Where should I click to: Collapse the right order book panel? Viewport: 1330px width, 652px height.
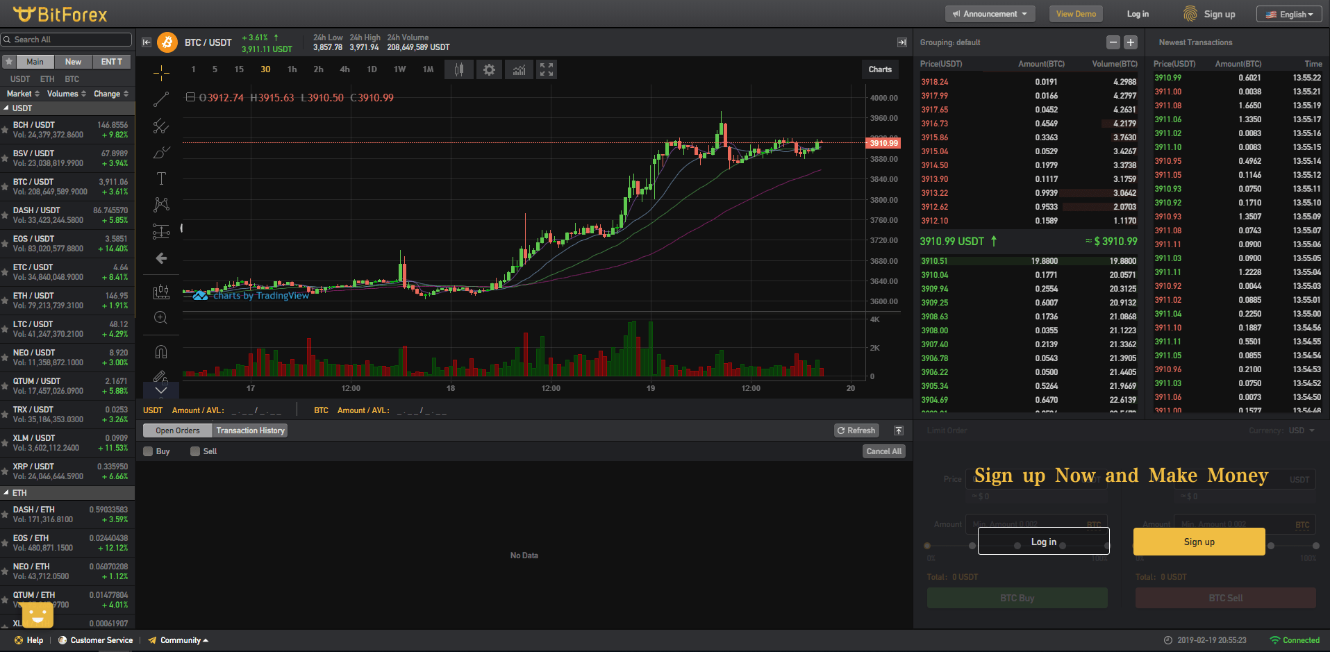pos(902,42)
